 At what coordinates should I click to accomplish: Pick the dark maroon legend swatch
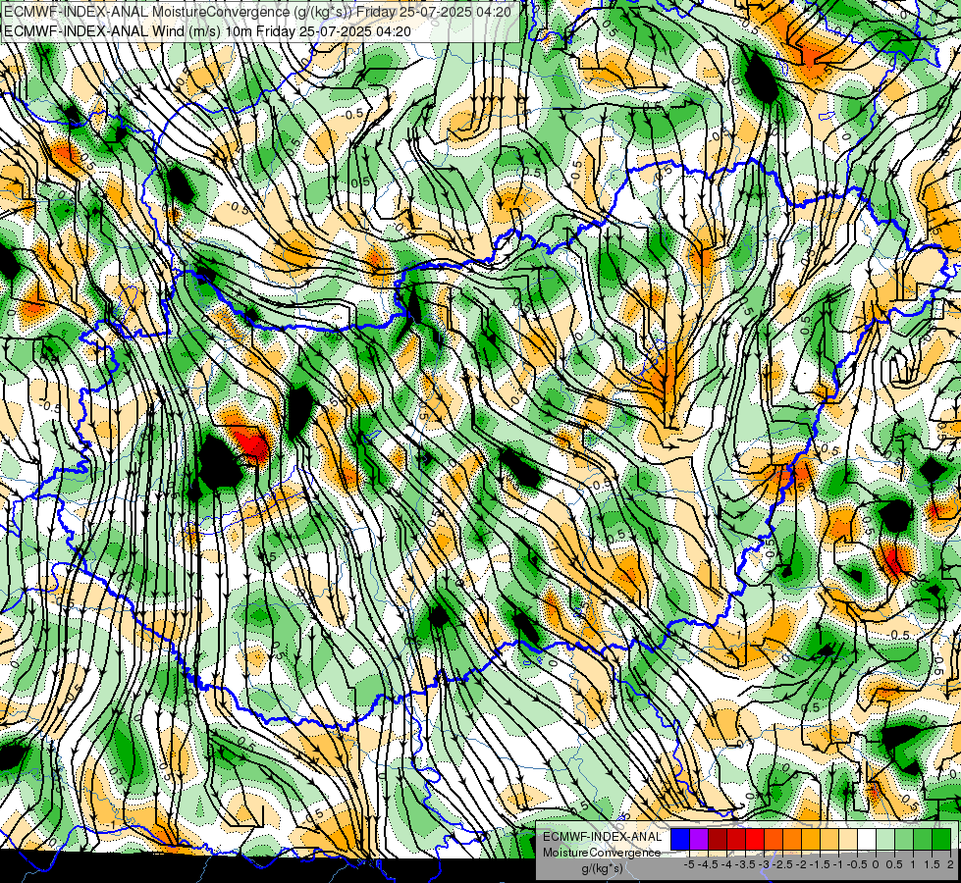(718, 839)
